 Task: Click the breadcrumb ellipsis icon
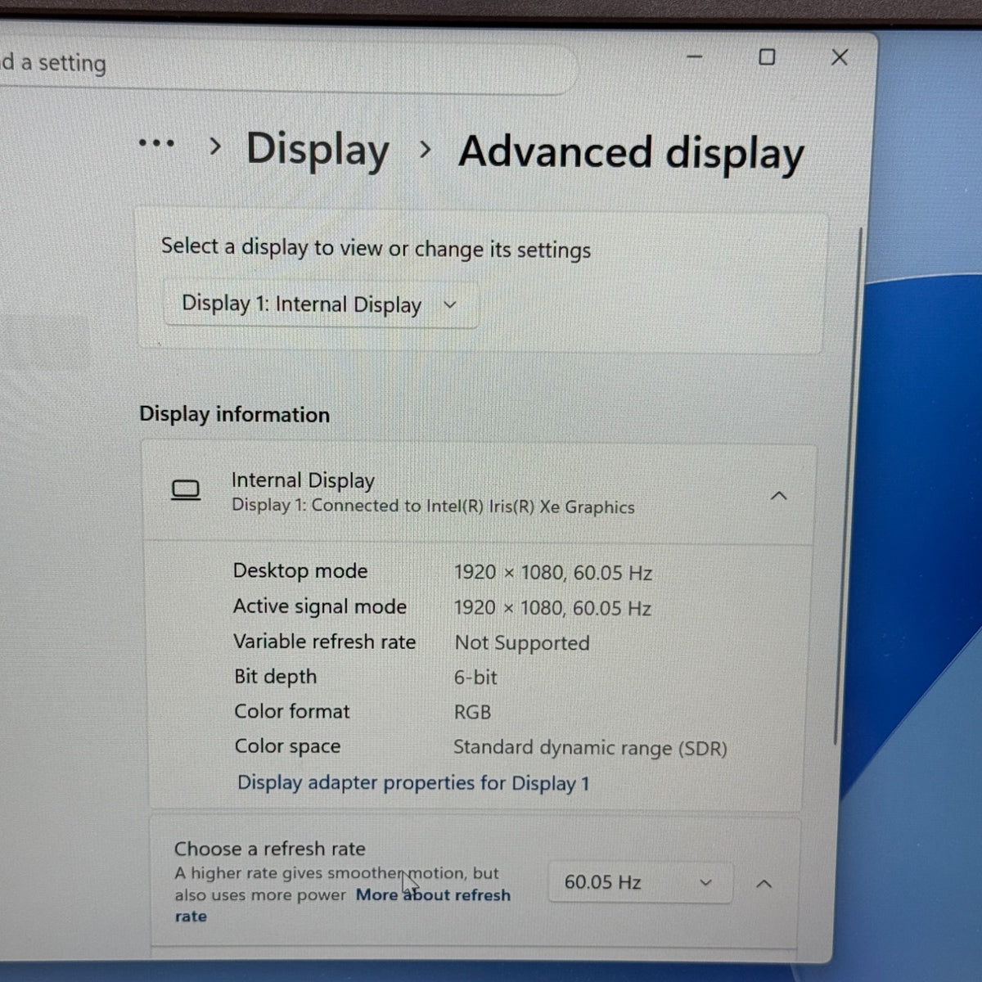(x=156, y=143)
